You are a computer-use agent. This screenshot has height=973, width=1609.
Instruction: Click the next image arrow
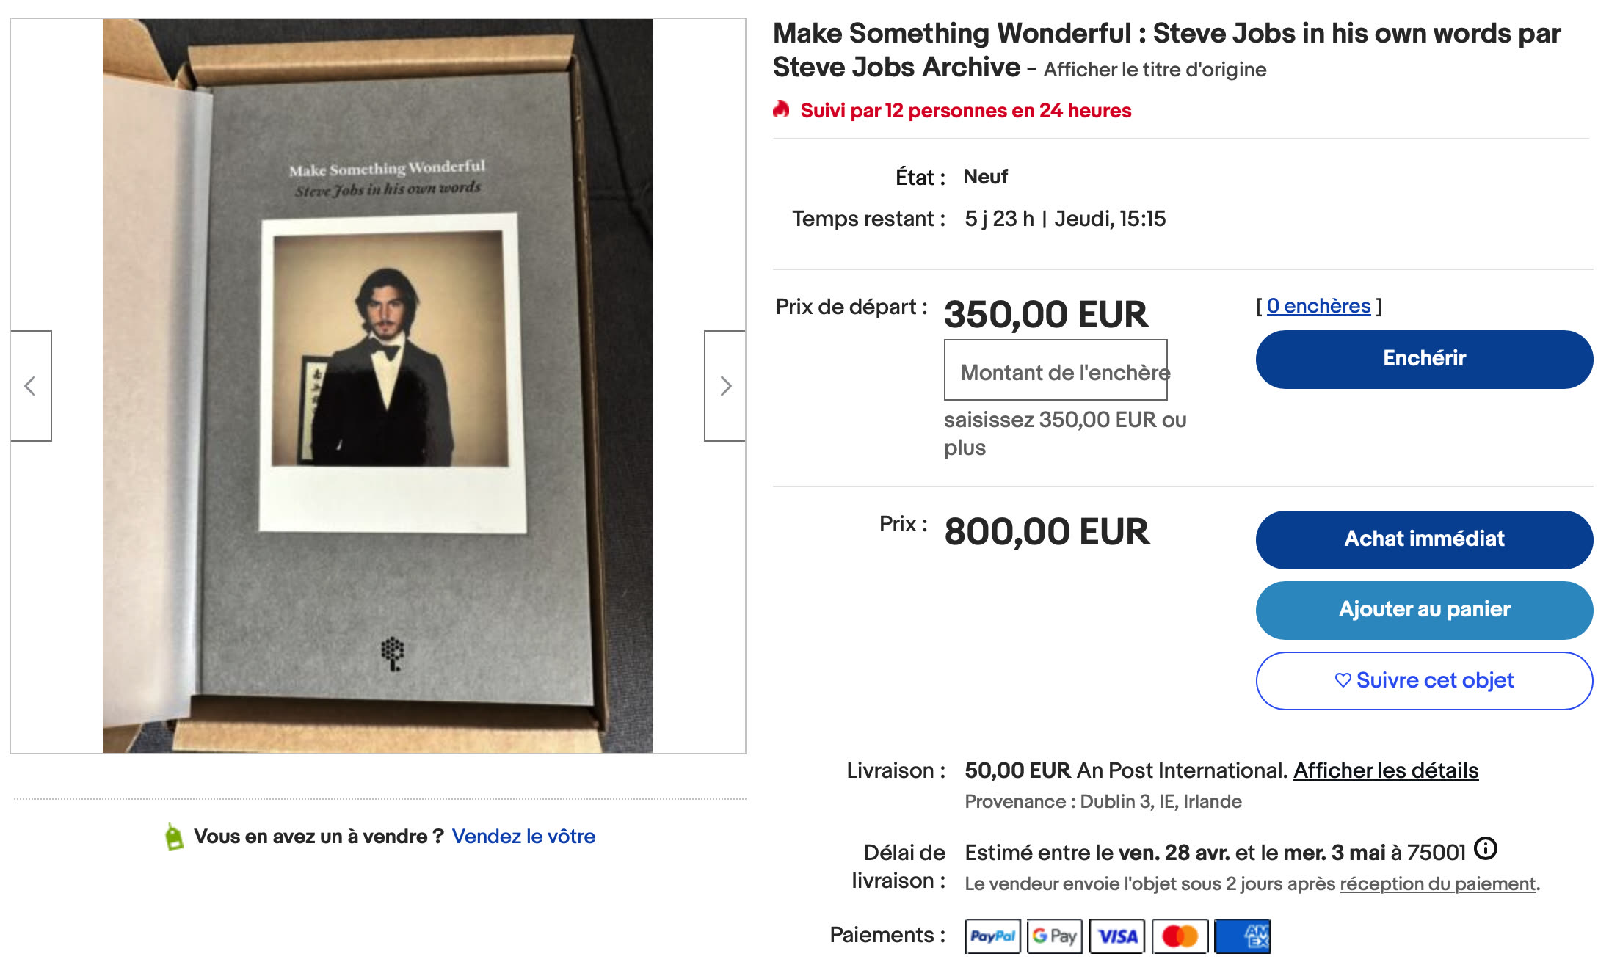(725, 386)
